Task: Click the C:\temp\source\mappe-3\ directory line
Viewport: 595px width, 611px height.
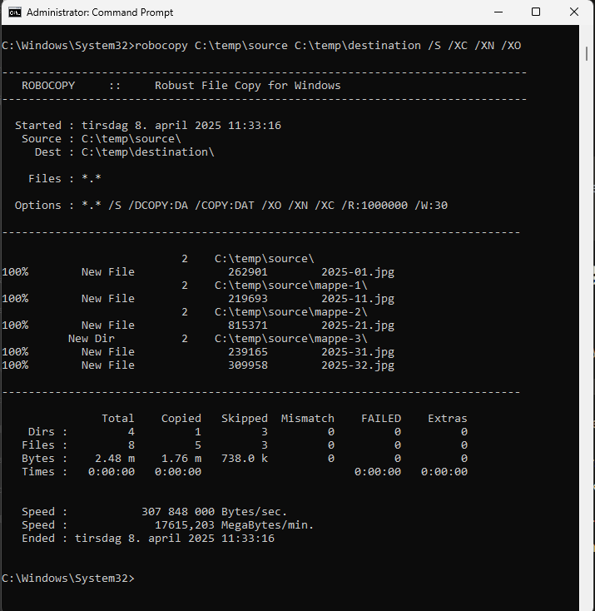Action: pyautogui.click(x=290, y=339)
